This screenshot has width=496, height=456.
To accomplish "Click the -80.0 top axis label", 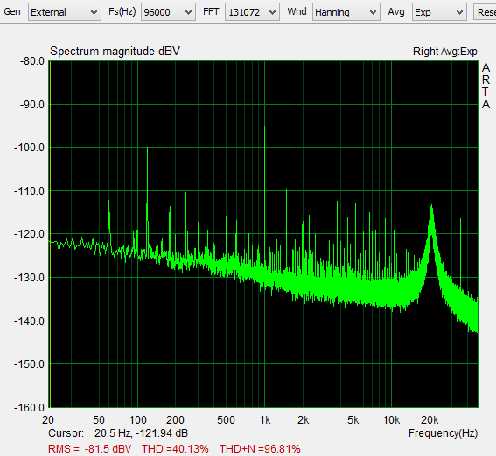I will tap(32, 61).
